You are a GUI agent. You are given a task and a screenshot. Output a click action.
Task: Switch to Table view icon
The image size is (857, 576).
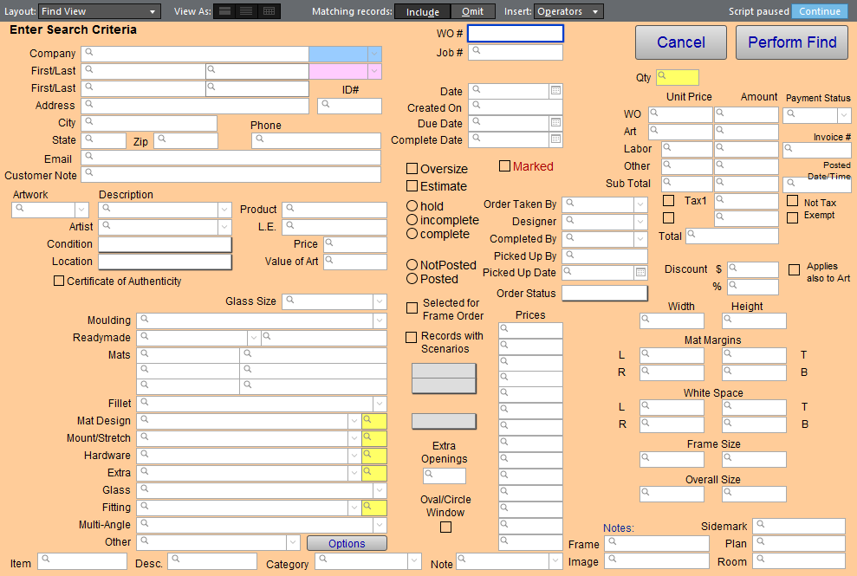[269, 11]
